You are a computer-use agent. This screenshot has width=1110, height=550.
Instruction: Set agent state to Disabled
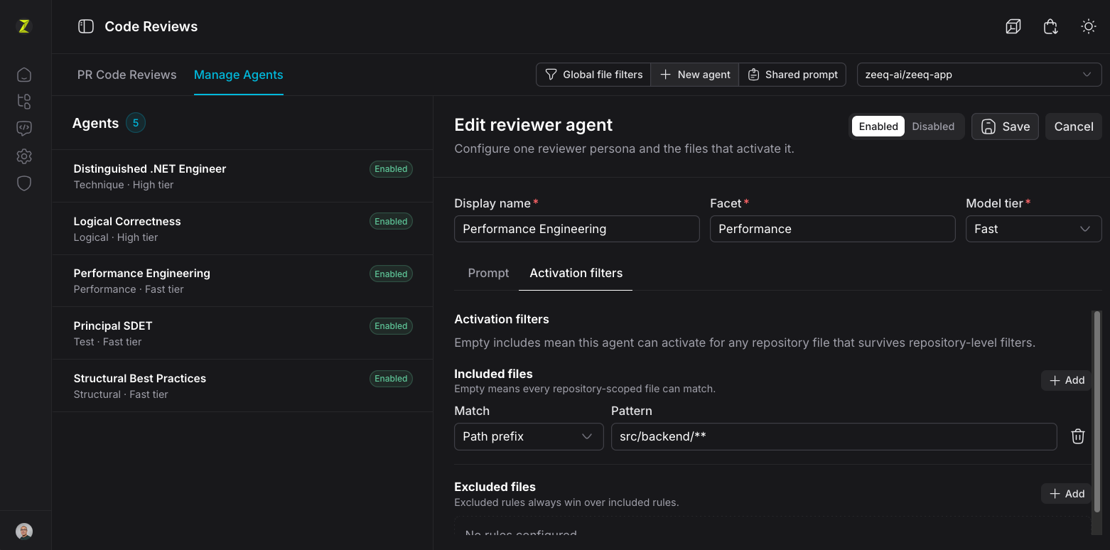coord(933,126)
